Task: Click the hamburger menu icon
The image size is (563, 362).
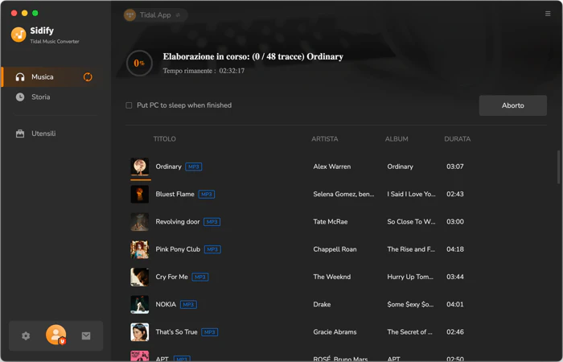Action: click(548, 14)
